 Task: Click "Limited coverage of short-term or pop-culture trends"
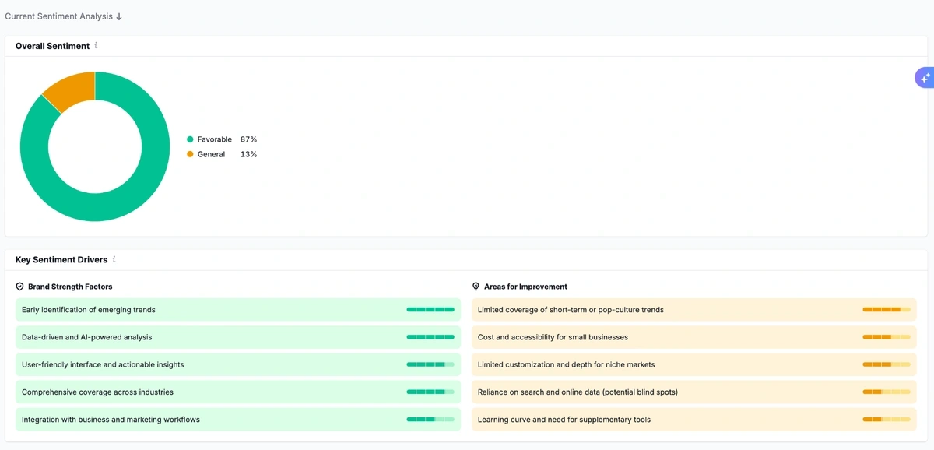click(x=571, y=309)
